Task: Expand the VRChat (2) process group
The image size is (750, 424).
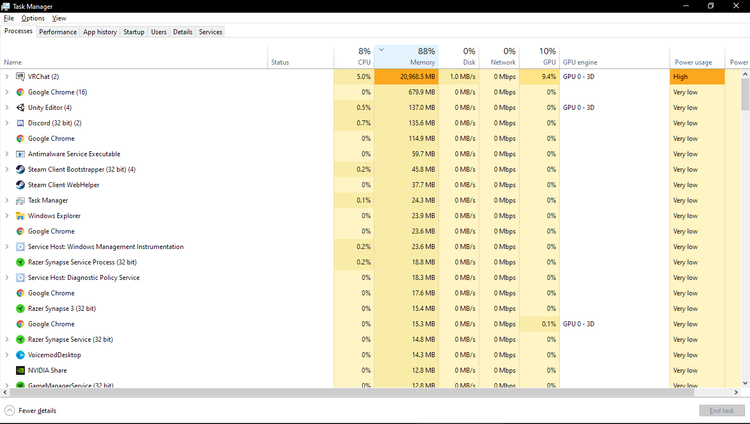Action: coord(7,77)
